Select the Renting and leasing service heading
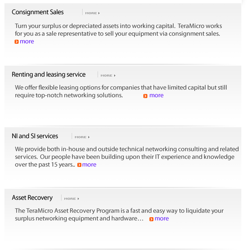The image size is (247, 250). [x=49, y=75]
